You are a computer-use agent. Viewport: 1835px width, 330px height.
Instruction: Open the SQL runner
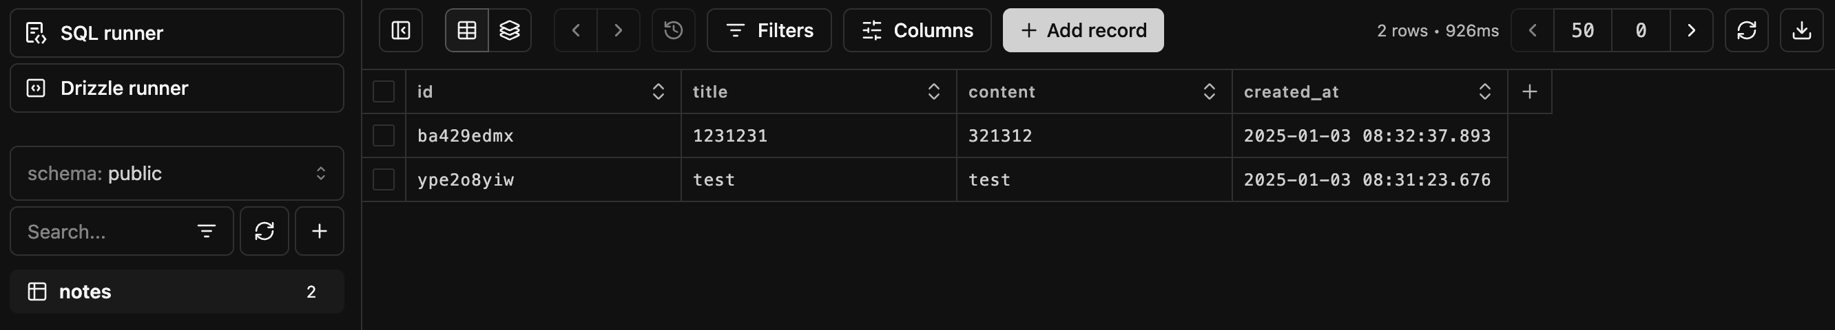coord(176,34)
